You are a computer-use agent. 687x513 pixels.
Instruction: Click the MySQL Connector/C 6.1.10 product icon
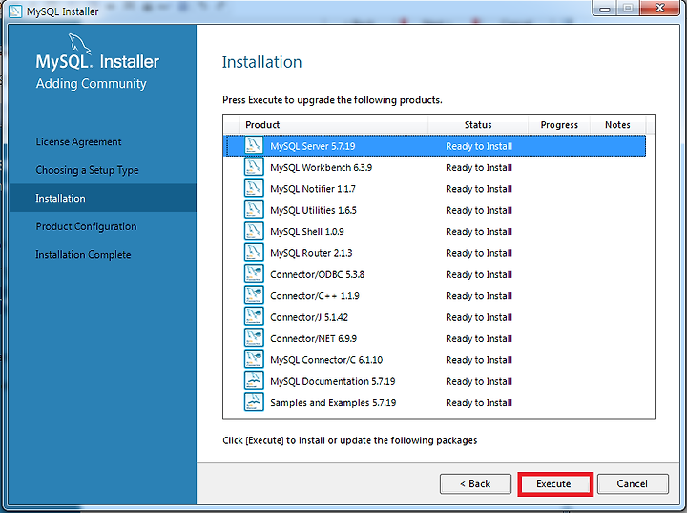tap(254, 359)
